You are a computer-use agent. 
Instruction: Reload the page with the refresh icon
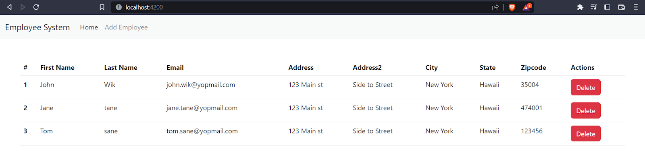pyautogui.click(x=36, y=7)
